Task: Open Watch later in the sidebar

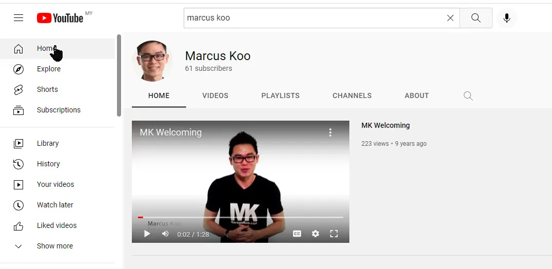Action: [57, 204]
